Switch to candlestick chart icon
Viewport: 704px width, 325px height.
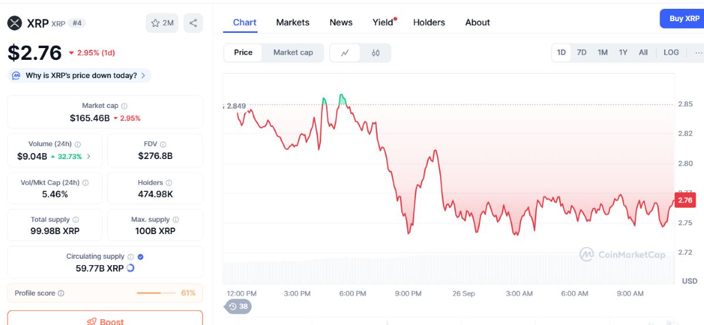click(x=375, y=53)
